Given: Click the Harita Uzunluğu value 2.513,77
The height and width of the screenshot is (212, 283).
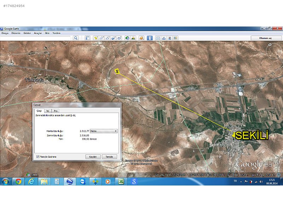Looking at the screenshot, I should tap(84, 131).
